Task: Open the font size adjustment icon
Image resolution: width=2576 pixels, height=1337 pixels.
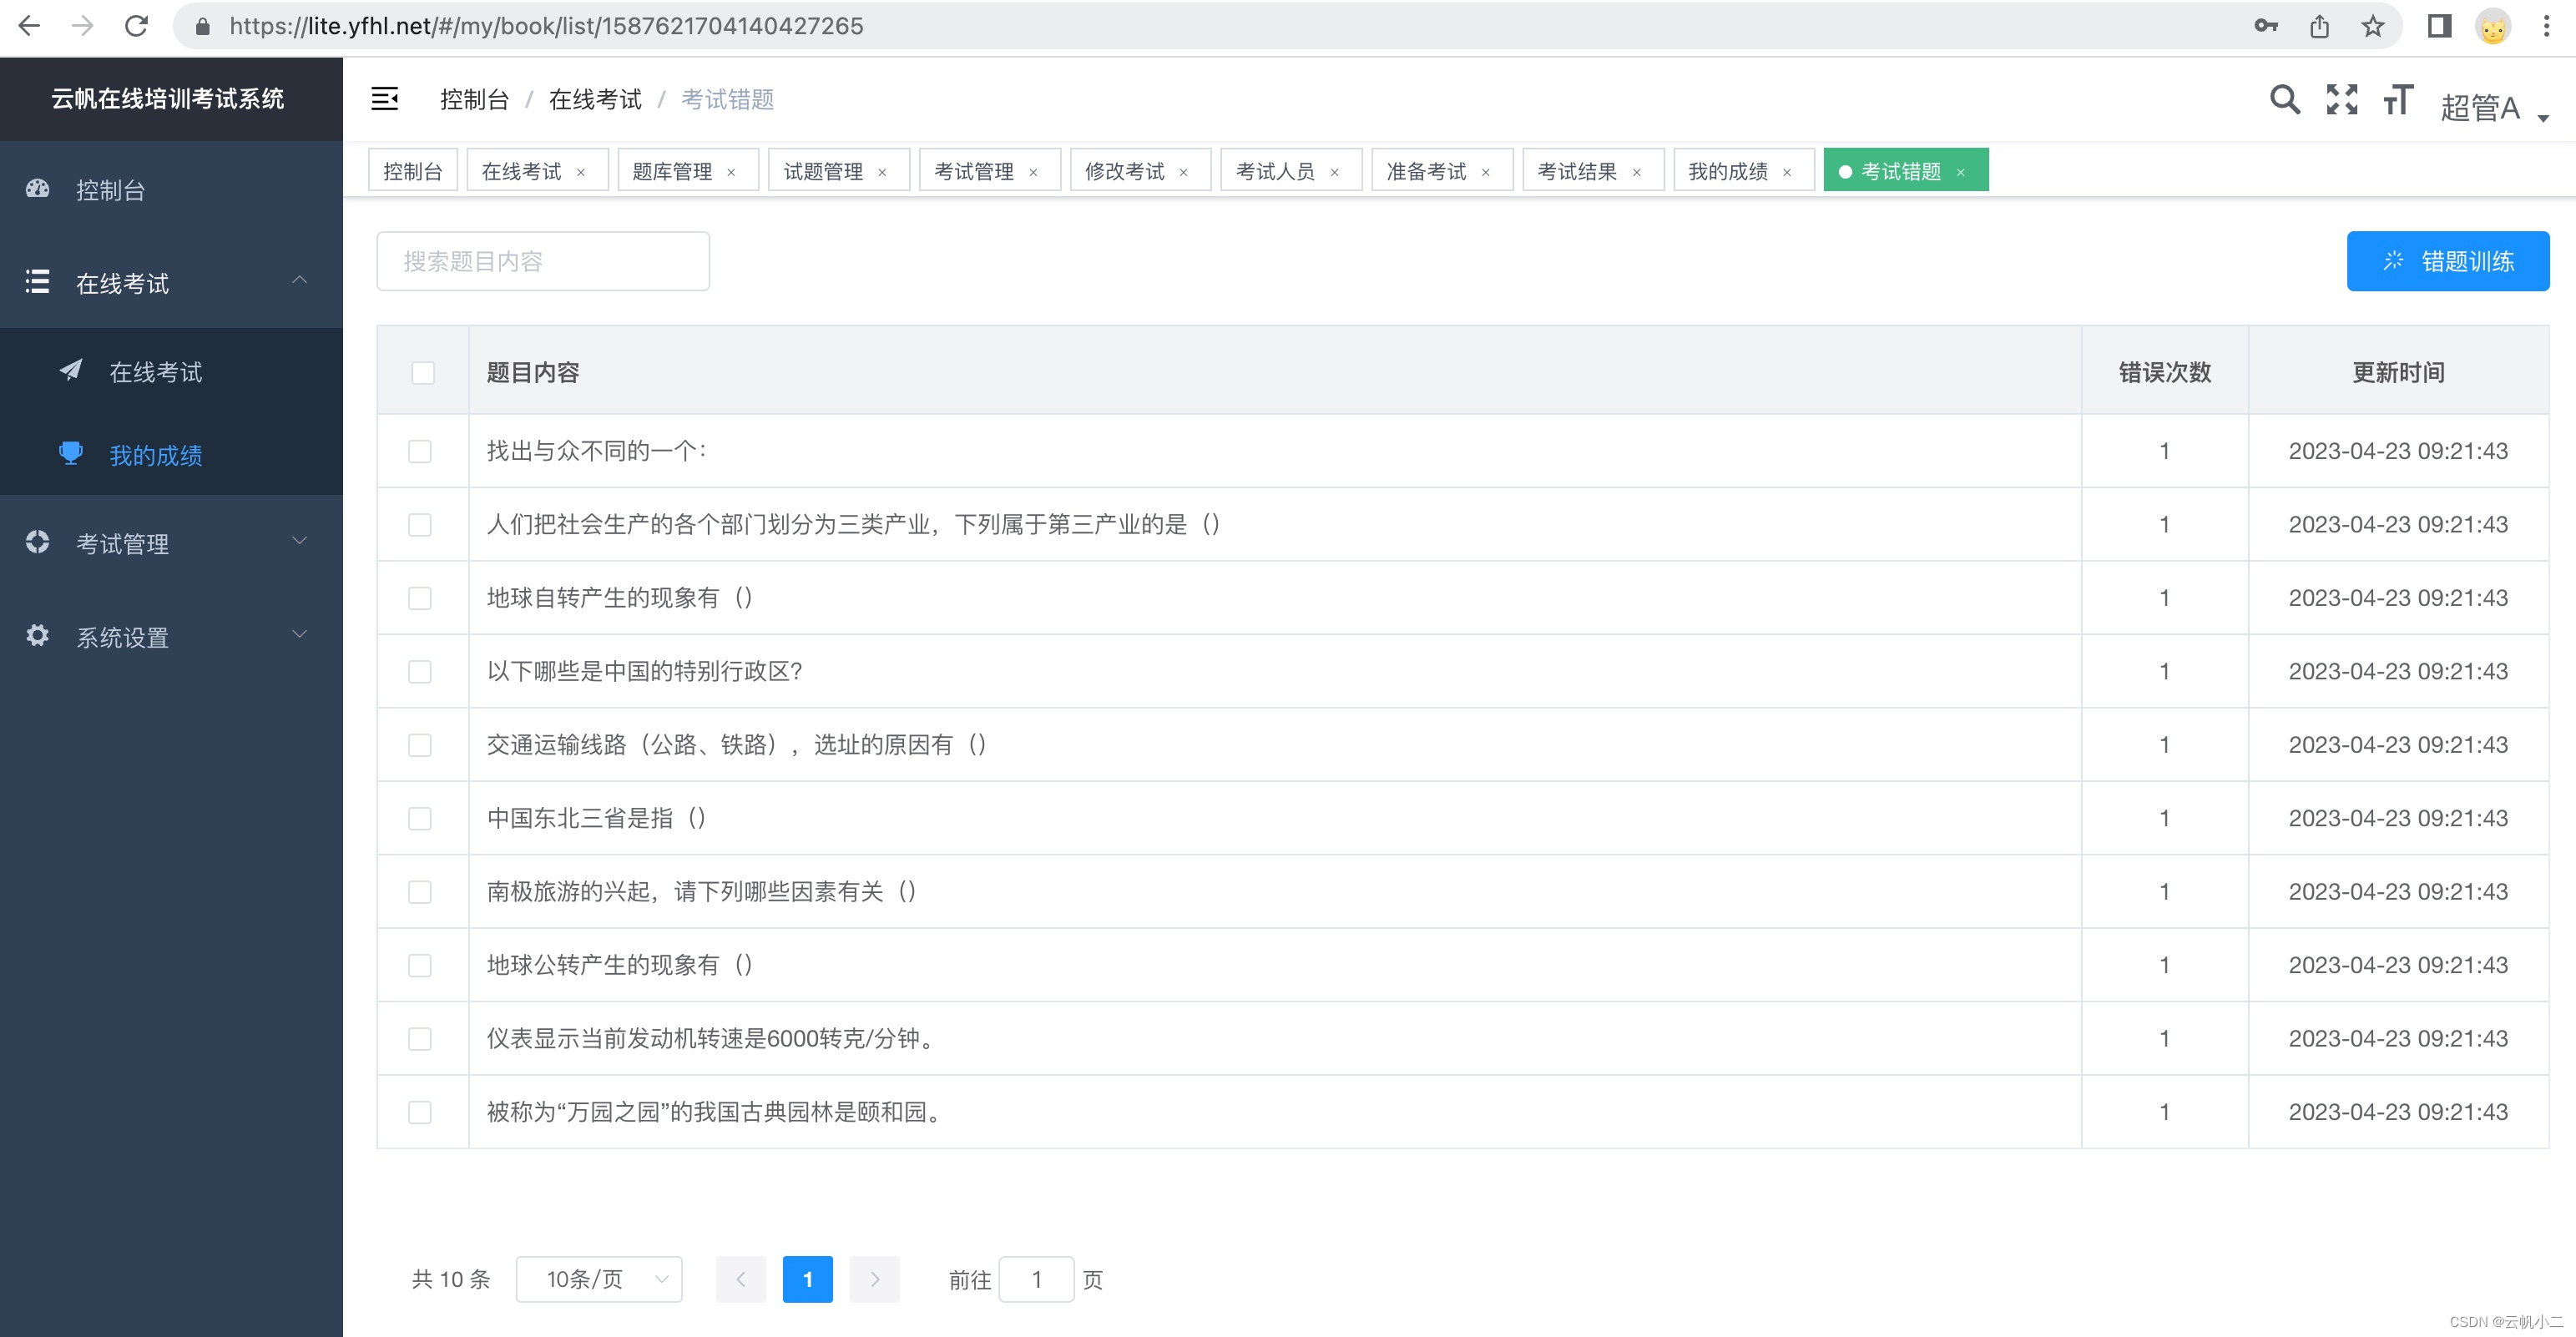Action: click(x=2397, y=99)
